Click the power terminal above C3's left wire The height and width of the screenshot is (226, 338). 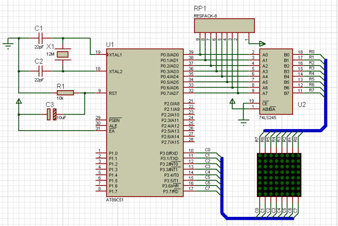coord(19,101)
